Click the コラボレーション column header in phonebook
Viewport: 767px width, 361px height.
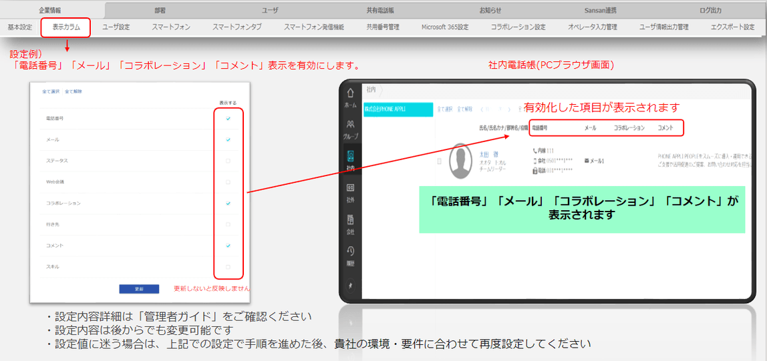pyautogui.click(x=629, y=128)
